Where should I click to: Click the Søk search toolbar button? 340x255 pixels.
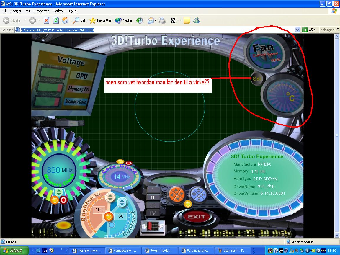(79, 20)
